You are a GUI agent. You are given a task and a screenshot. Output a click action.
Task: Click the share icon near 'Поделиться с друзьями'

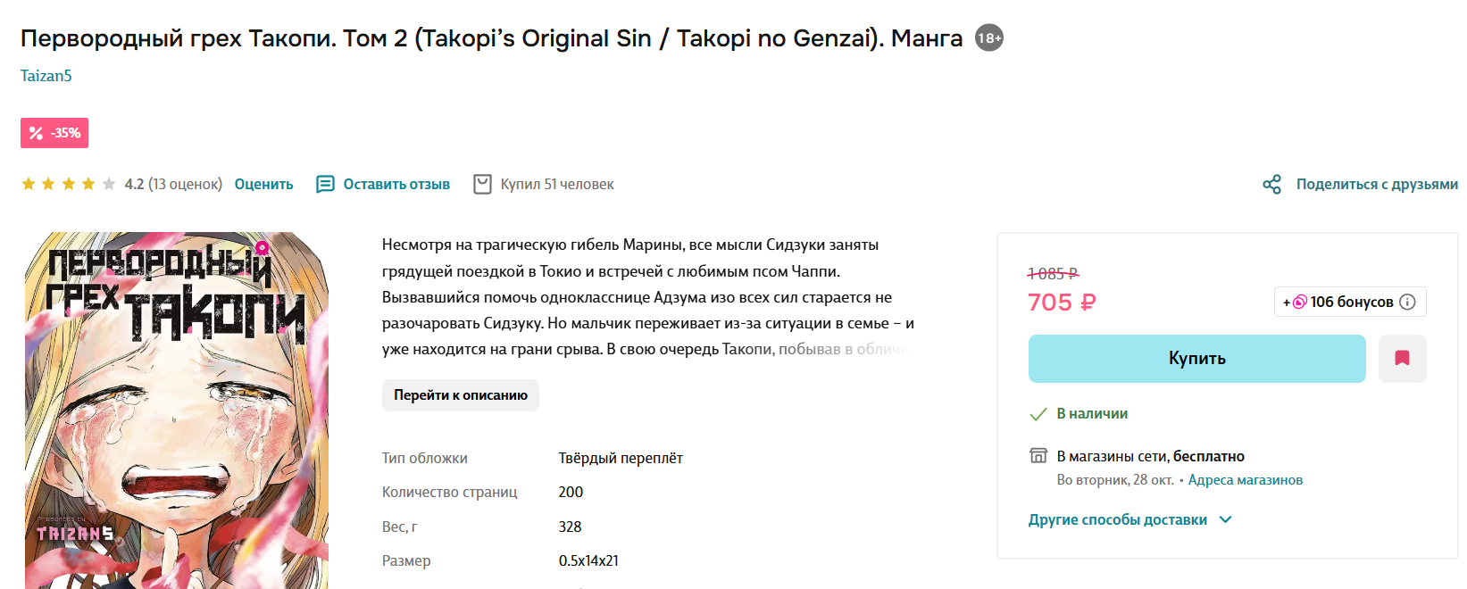(x=1271, y=185)
